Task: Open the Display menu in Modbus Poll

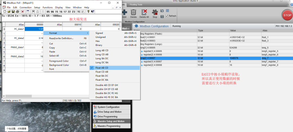Action: [59, 8]
